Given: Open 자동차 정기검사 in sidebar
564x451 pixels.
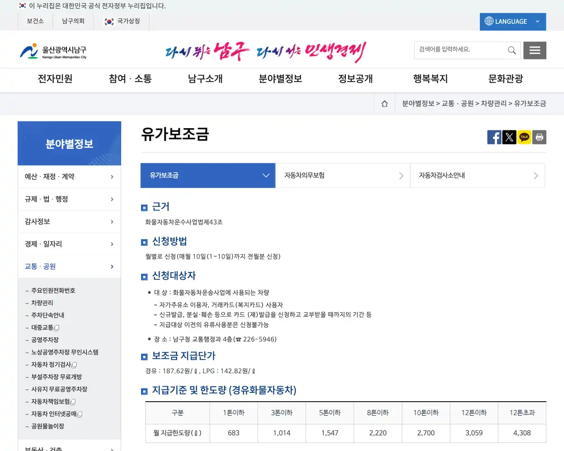Looking at the screenshot, I should pos(54,365).
